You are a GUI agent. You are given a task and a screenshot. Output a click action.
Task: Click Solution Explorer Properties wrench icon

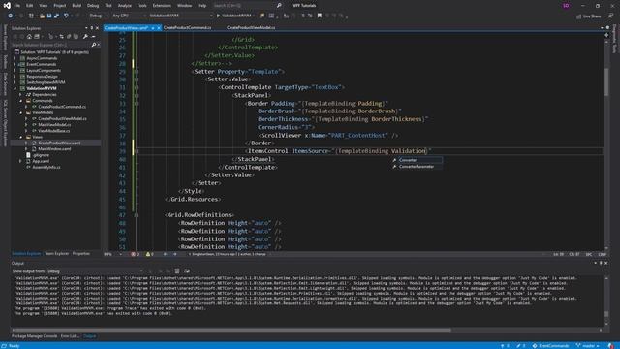(85, 37)
